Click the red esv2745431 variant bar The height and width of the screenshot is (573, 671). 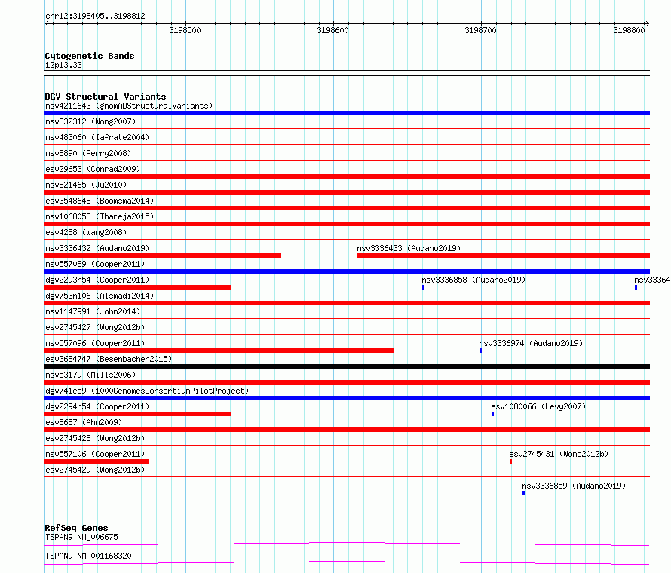(x=580, y=461)
